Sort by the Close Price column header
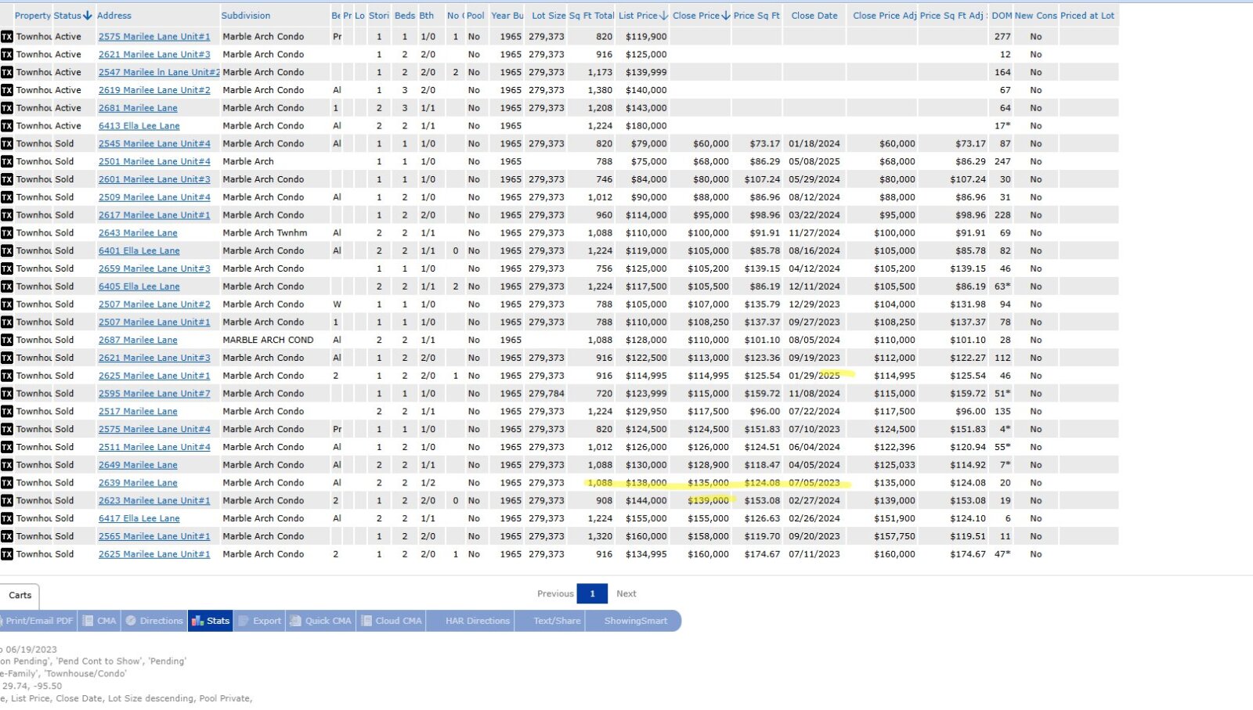 pyautogui.click(x=701, y=16)
